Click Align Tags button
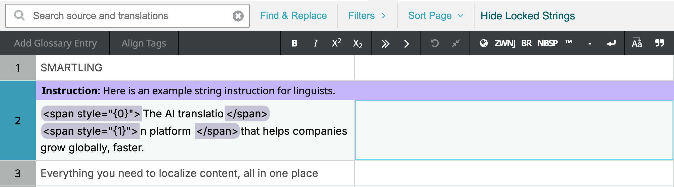The width and height of the screenshot is (674, 187). pyautogui.click(x=144, y=43)
